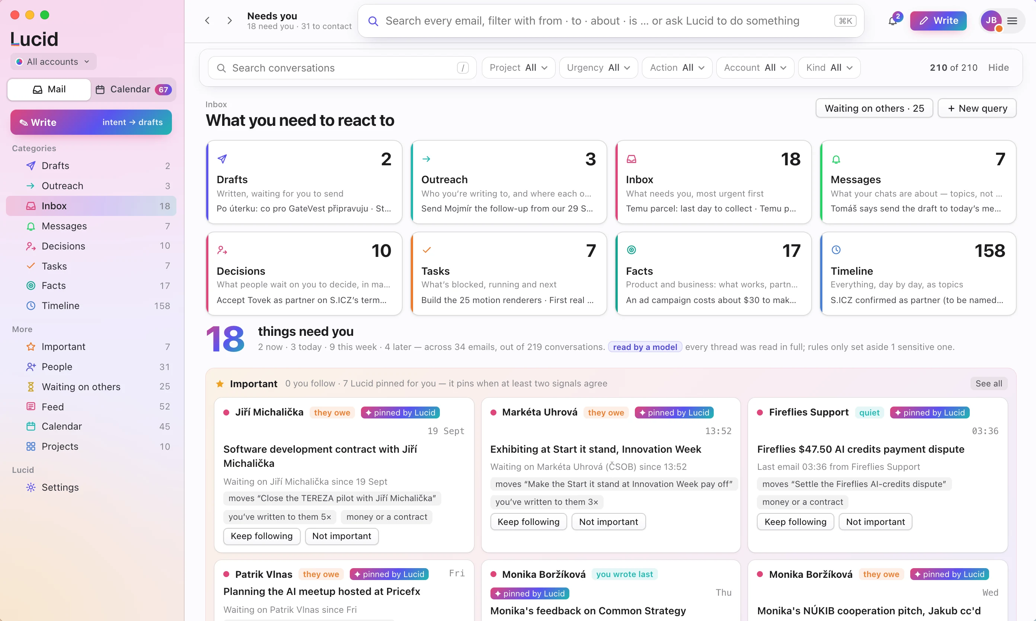Switch to the Calendar view with 67 badge
The width and height of the screenshot is (1036, 621).
(134, 90)
